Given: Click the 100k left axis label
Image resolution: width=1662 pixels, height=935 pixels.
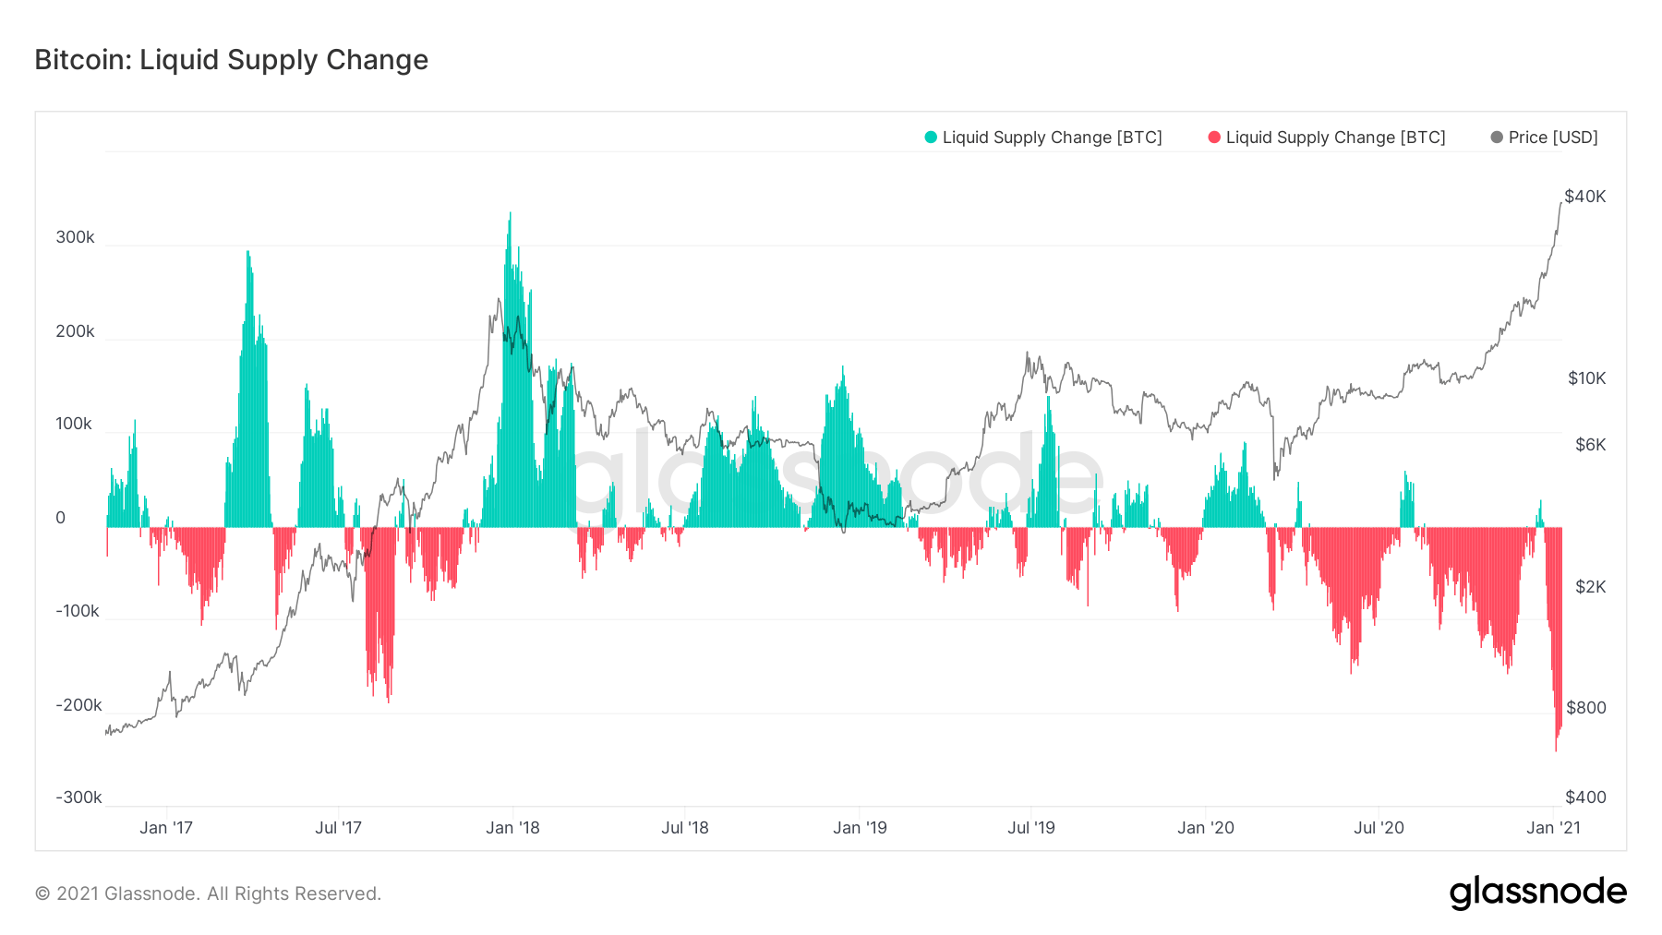Looking at the screenshot, I should coord(74,424).
